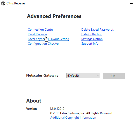Click the Reset Receiver link
This screenshot has width=137, height=122.
(x=37, y=34)
